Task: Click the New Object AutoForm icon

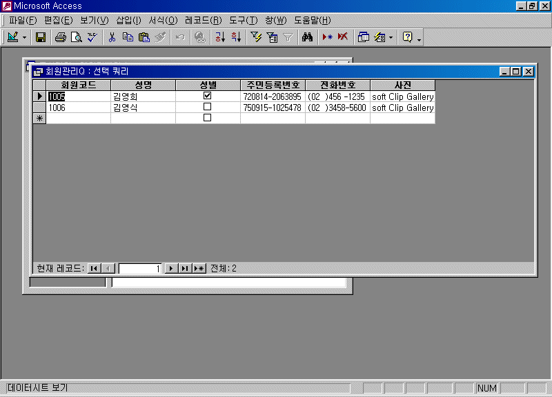Action: [379, 37]
